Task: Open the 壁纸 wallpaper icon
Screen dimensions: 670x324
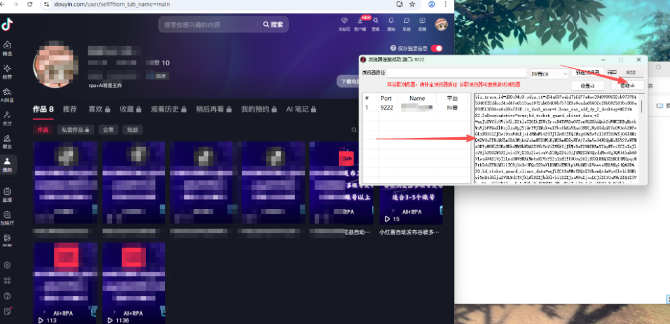Action: click(375, 24)
